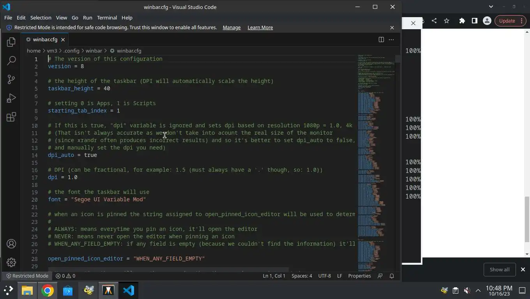Open the Extensions view in VS Code
Image resolution: width=530 pixels, height=299 pixels.
[x=11, y=117]
